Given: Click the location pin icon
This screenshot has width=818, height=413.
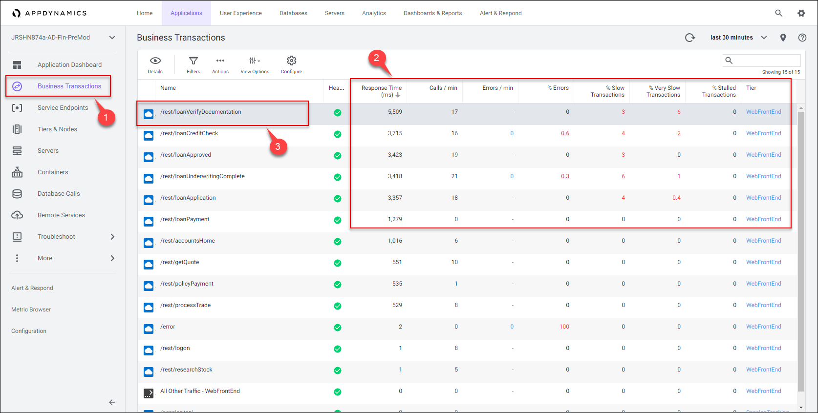Looking at the screenshot, I should coord(783,38).
